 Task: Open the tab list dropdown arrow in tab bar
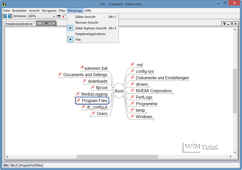point(224,24)
